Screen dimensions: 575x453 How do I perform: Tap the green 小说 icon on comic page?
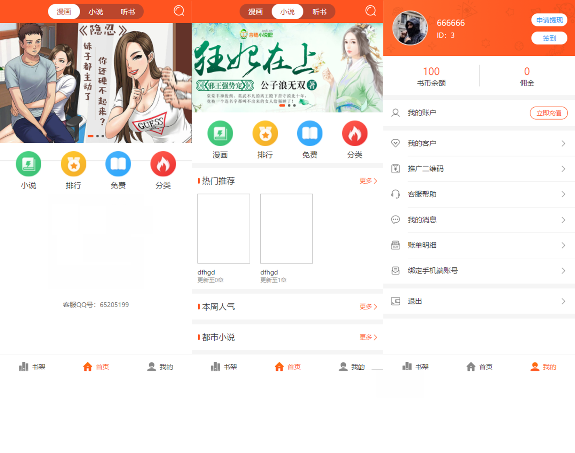point(28,164)
